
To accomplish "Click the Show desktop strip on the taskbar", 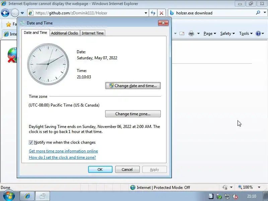I will coord(265,196).
